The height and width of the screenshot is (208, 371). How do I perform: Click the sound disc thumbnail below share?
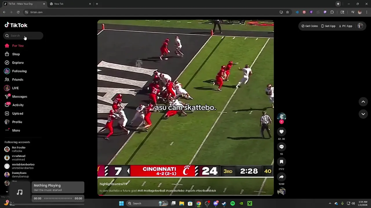[x=281, y=192]
